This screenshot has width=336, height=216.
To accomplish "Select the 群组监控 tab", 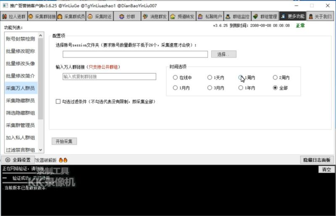I will point(238,16).
